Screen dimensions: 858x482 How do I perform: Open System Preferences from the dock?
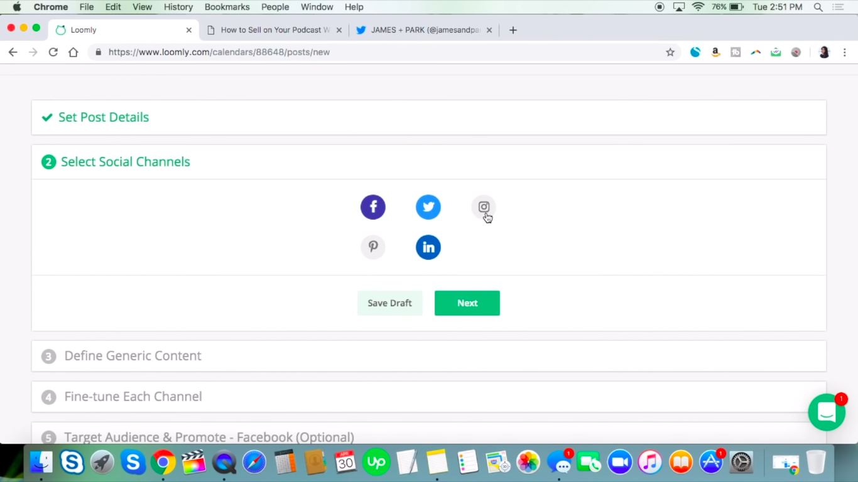click(x=741, y=463)
